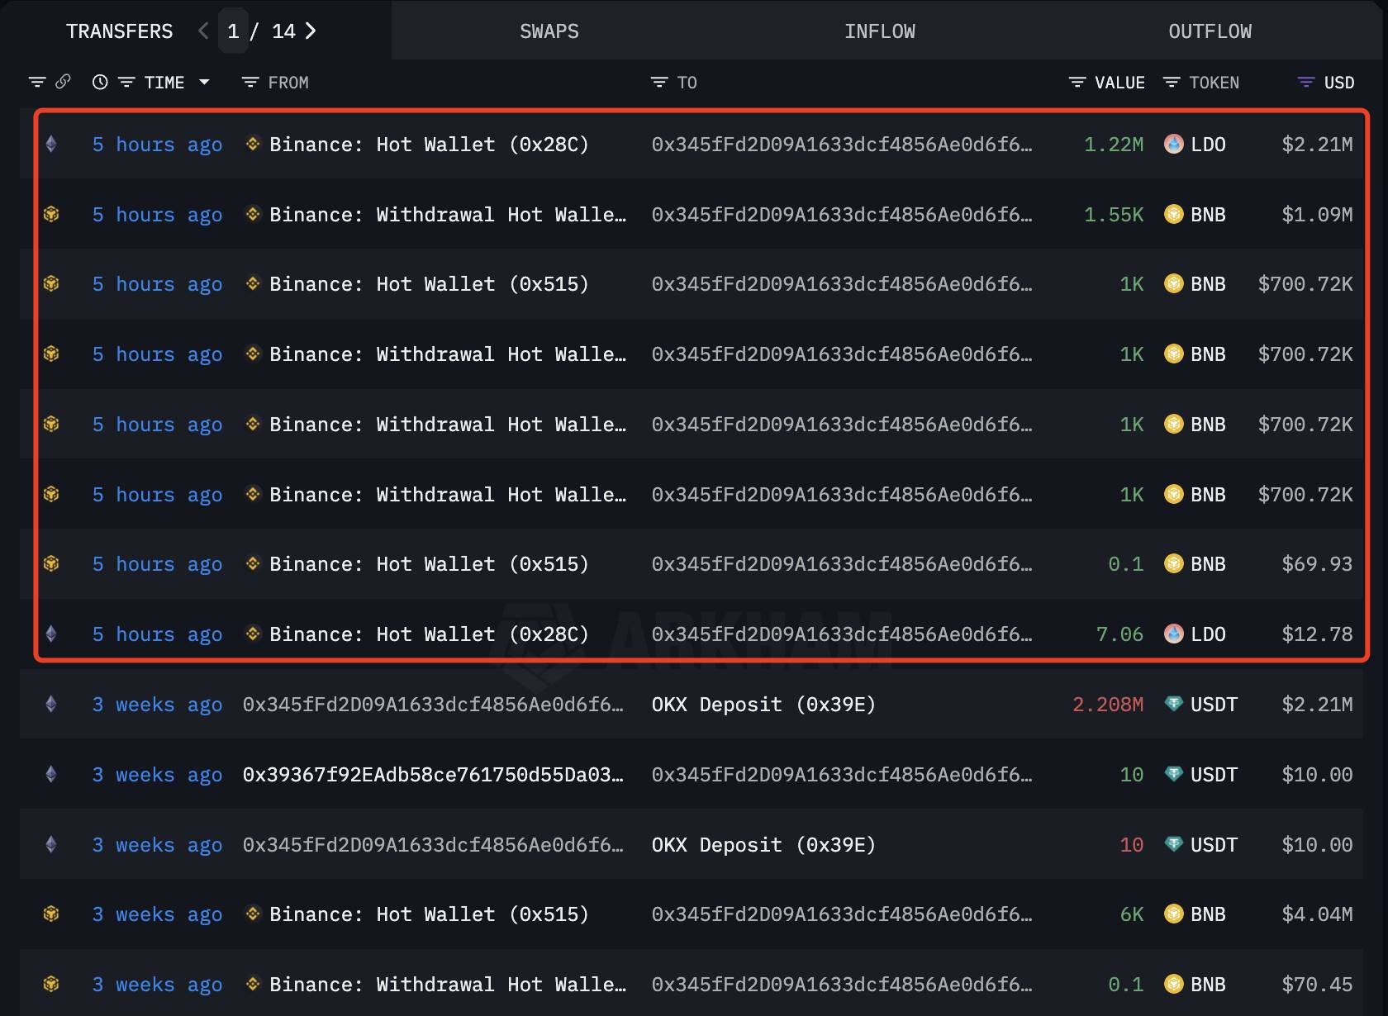Switch to the OUTFLOW tab
The width and height of the screenshot is (1388, 1016).
click(1210, 31)
